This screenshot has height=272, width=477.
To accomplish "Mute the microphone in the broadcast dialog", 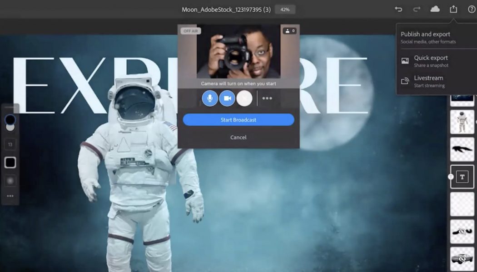I will [209, 98].
